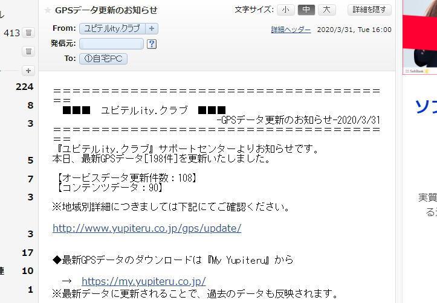Set font size to 大
This screenshot has width=437, height=303.
[326, 10]
